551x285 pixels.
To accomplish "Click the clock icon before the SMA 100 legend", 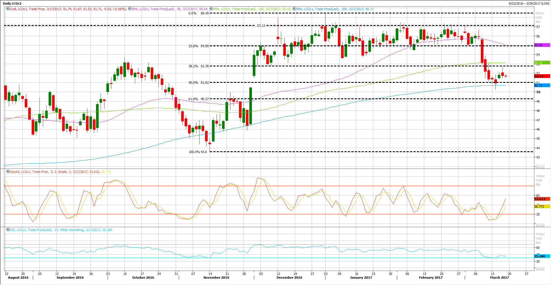I will pyautogui.click(x=211, y=9).
